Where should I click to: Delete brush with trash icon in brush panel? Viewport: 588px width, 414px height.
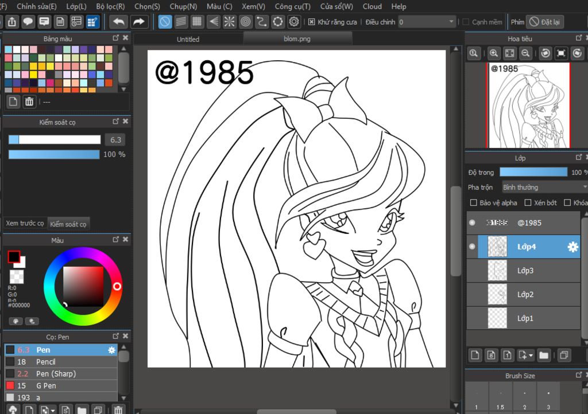coord(118,410)
